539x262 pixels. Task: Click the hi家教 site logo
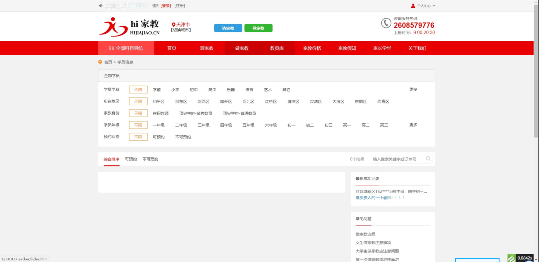coord(129,27)
